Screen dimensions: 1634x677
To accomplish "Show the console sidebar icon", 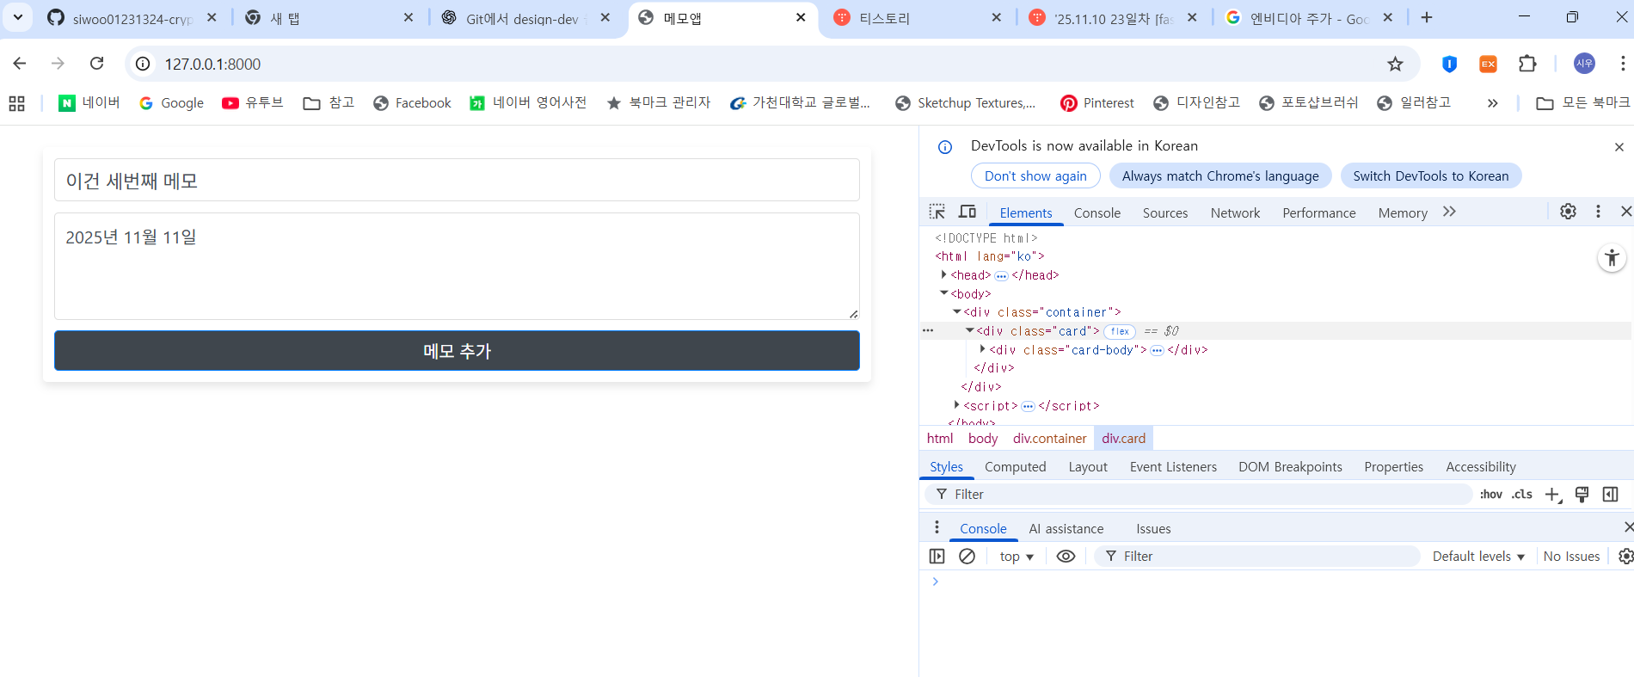I will tap(937, 557).
